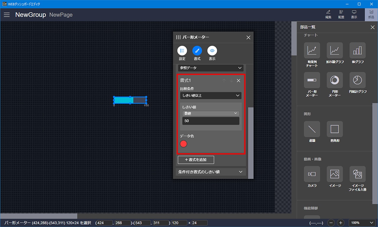Open the 100% zoom level dropdown

pyautogui.click(x=362, y=223)
